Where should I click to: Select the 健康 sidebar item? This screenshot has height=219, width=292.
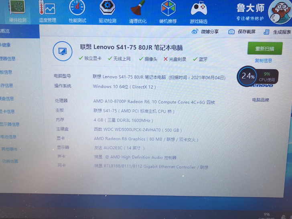(x=5, y=45)
